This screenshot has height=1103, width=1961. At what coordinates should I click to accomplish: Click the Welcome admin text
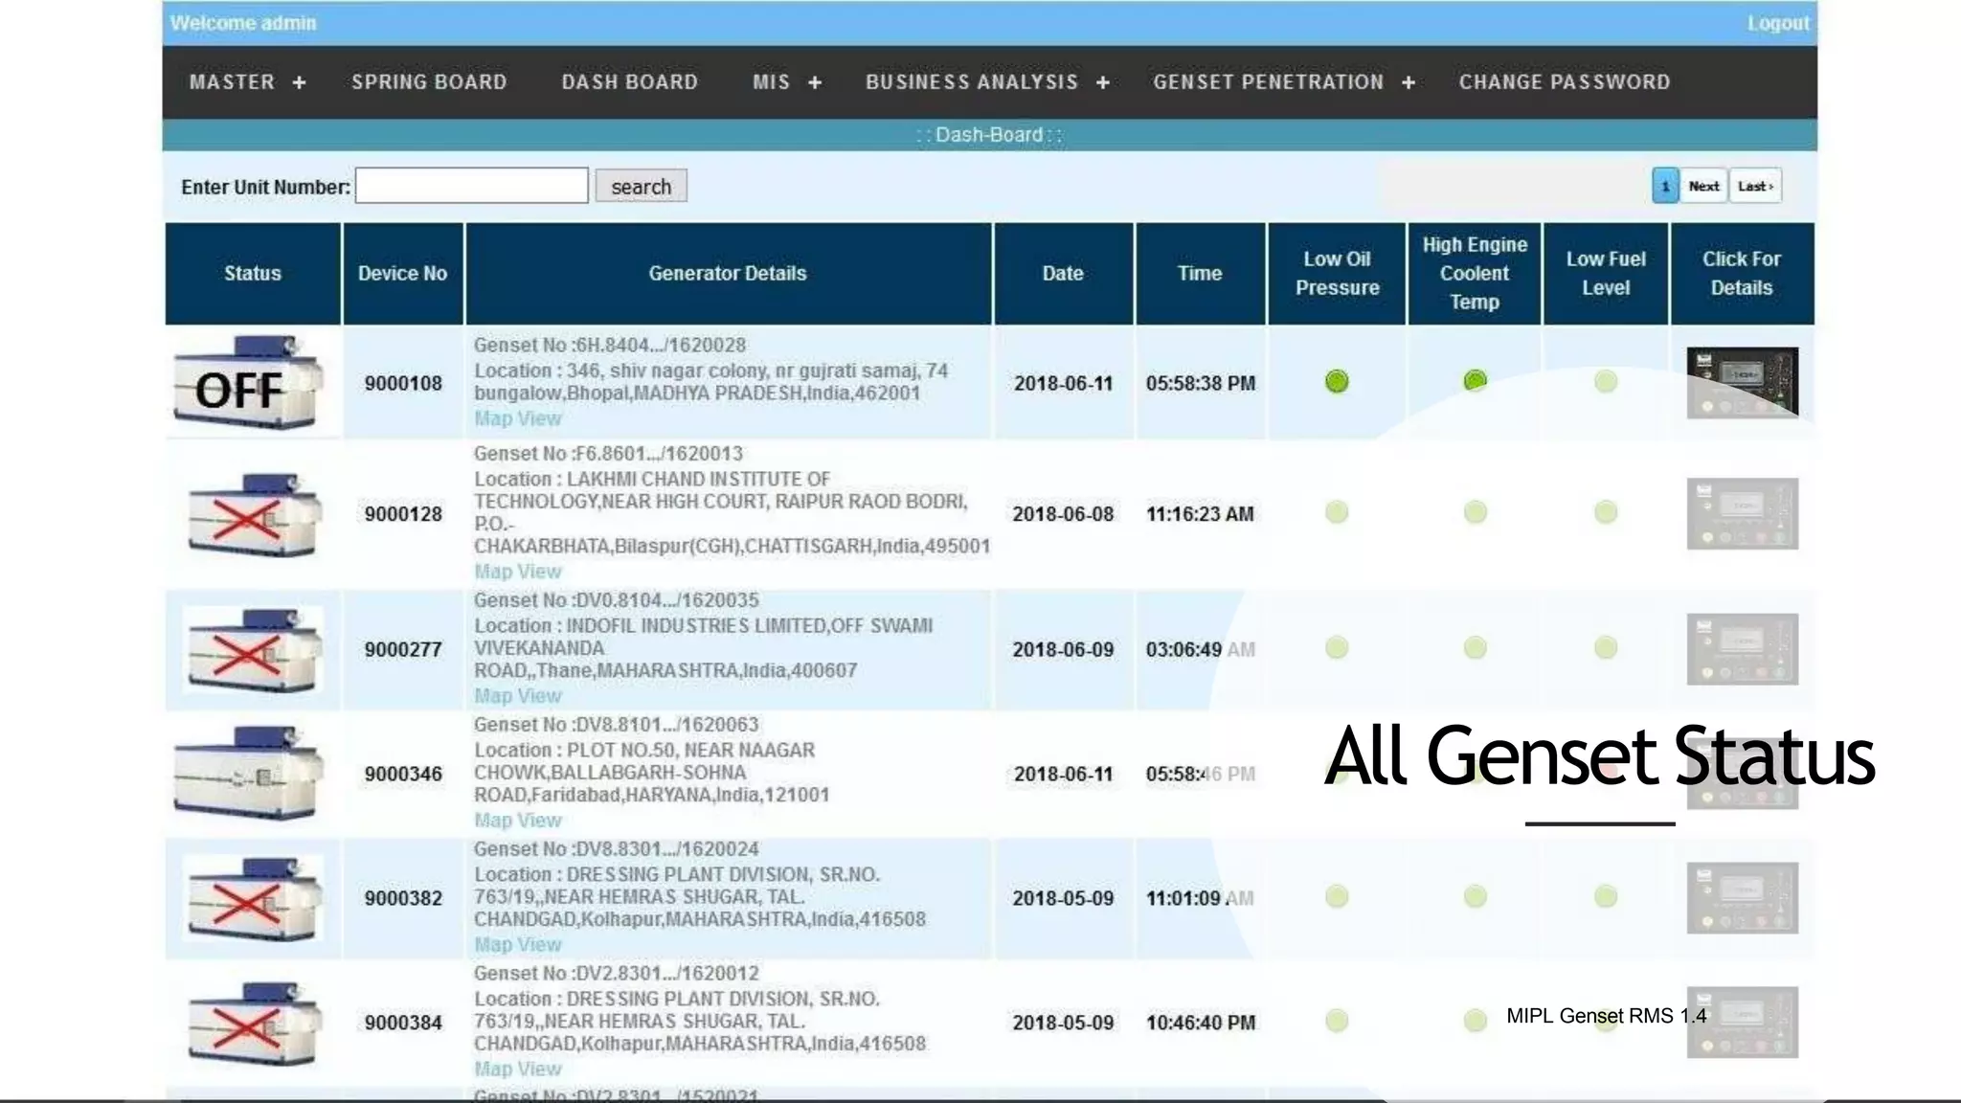coord(243,23)
